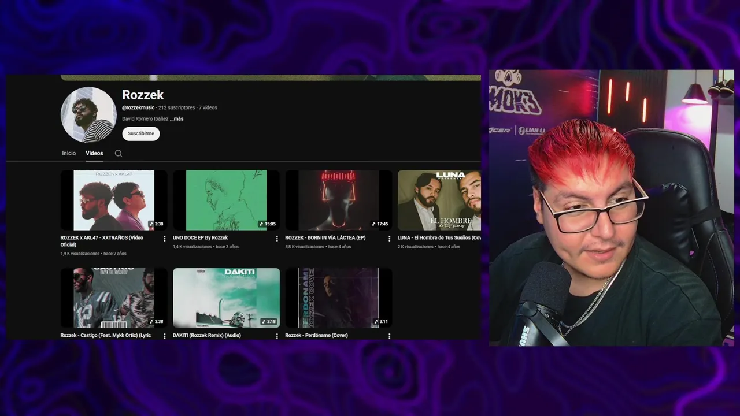Click '1,9 K visualizaciones' under XXTRAÑOS

tap(80, 254)
